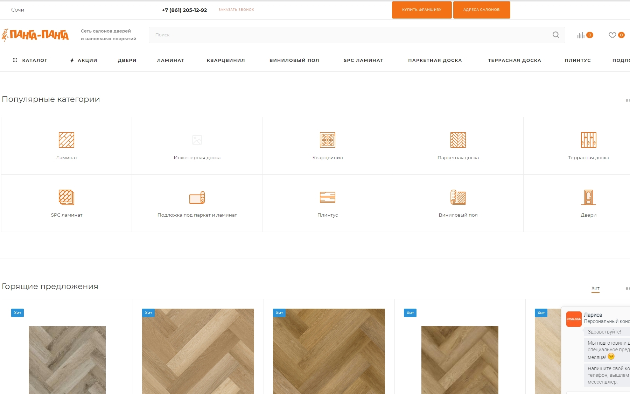
Task: Go to Двери in navigation bar
Action: pyautogui.click(x=127, y=60)
